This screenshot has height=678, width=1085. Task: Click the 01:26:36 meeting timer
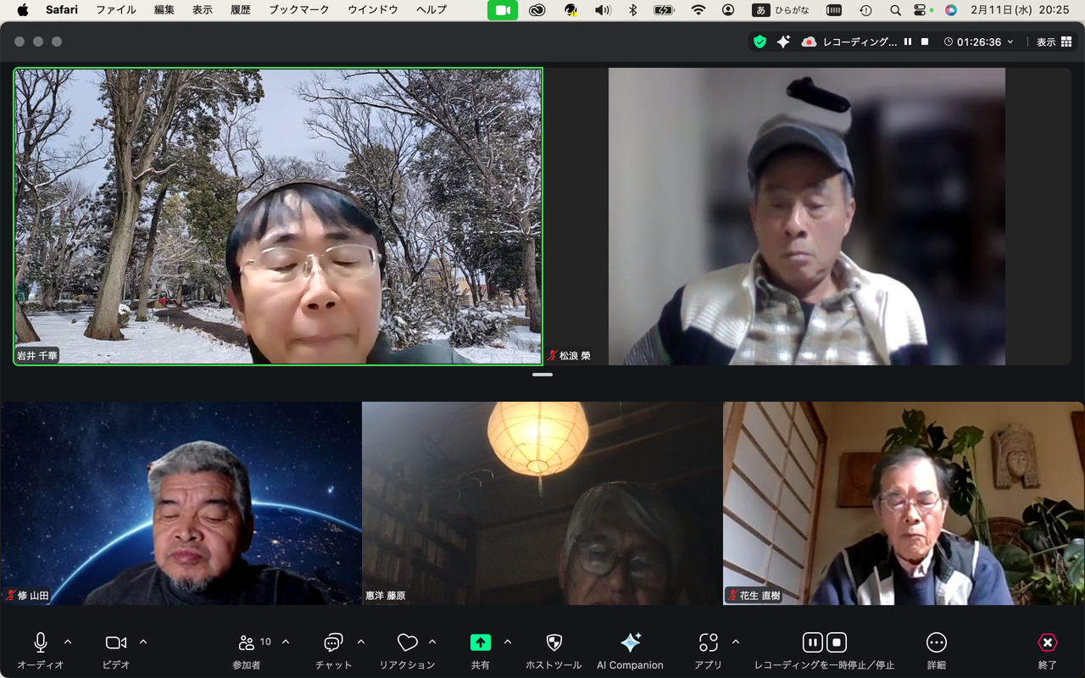pos(979,42)
